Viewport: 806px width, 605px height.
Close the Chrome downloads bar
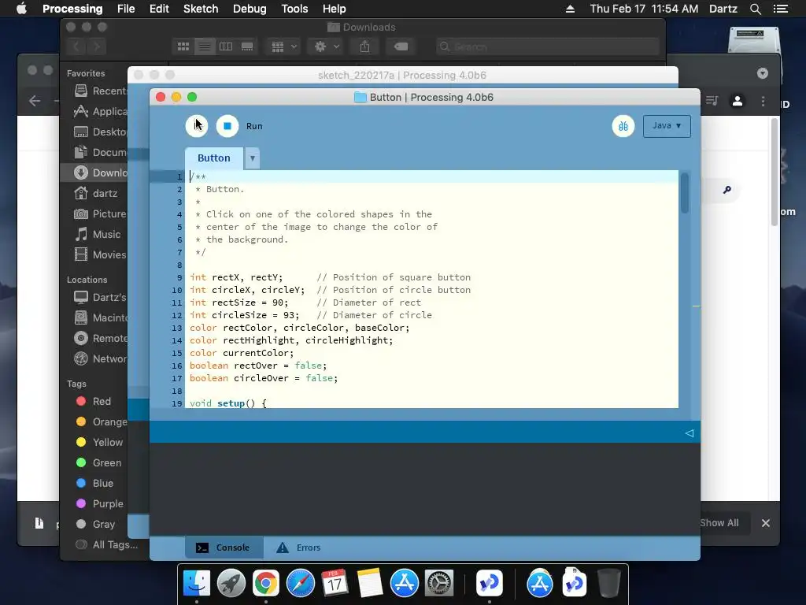pos(765,523)
